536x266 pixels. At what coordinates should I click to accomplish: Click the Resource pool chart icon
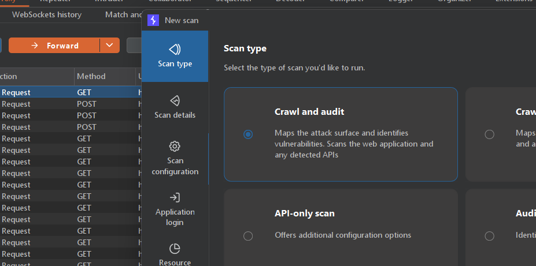pyautogui.click(x=175, y=249)
